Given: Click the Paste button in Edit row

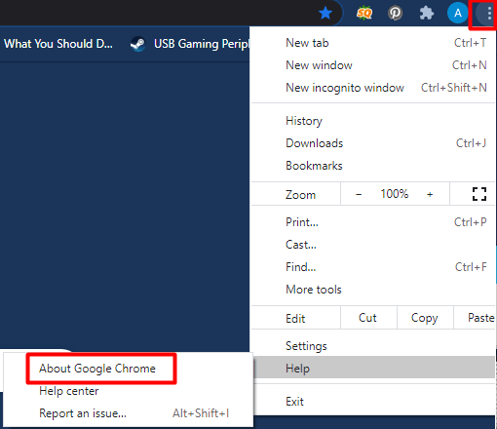Looking at the screenshot, I should pyautogui.click(x=475, y=318).
